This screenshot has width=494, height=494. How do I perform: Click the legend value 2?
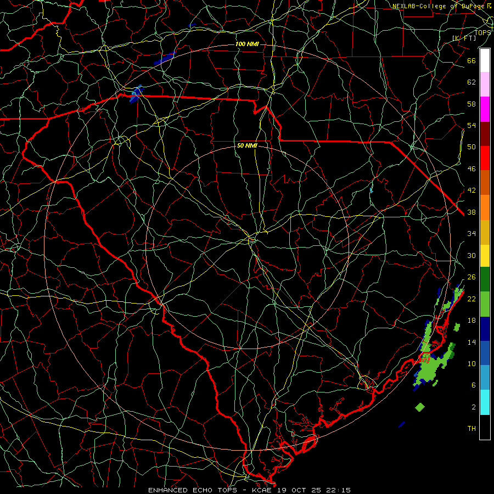click(x=473, y=407)
